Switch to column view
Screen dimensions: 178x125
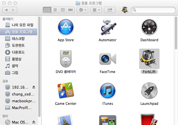click(x=63, y=10)
